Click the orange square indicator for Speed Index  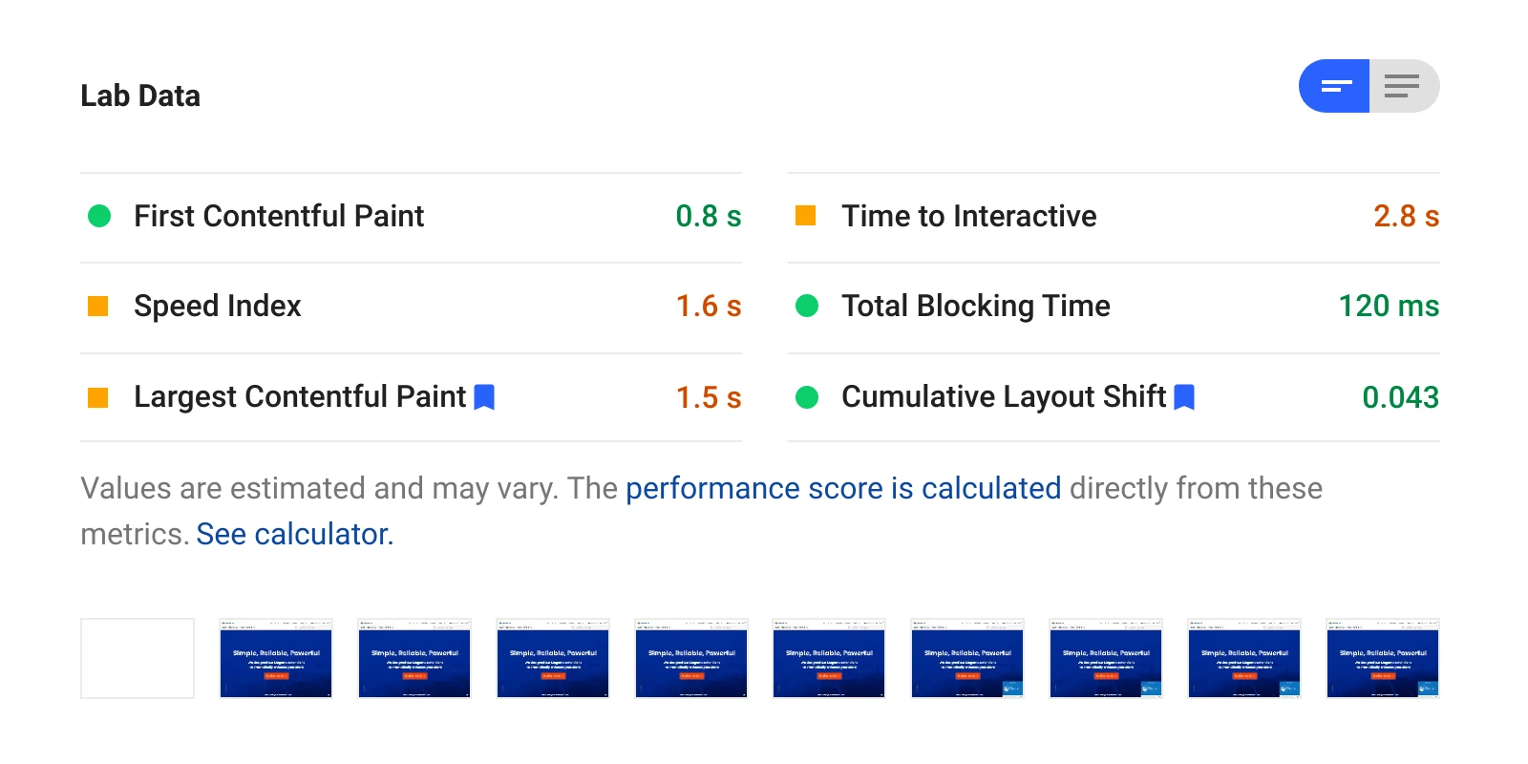97,306
